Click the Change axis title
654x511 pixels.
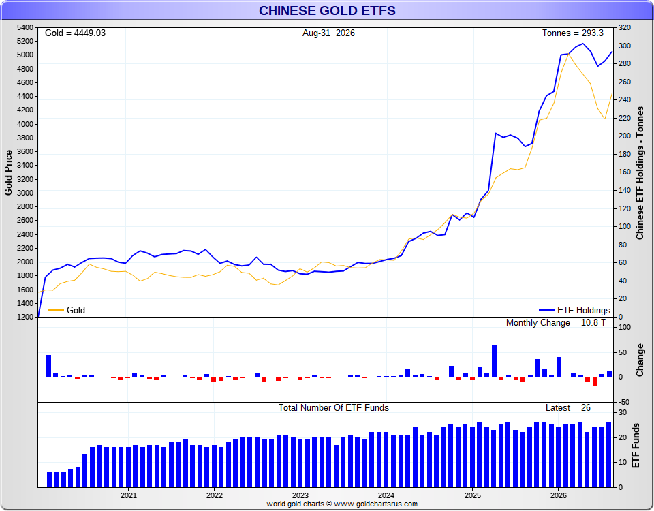pos(640,360)
